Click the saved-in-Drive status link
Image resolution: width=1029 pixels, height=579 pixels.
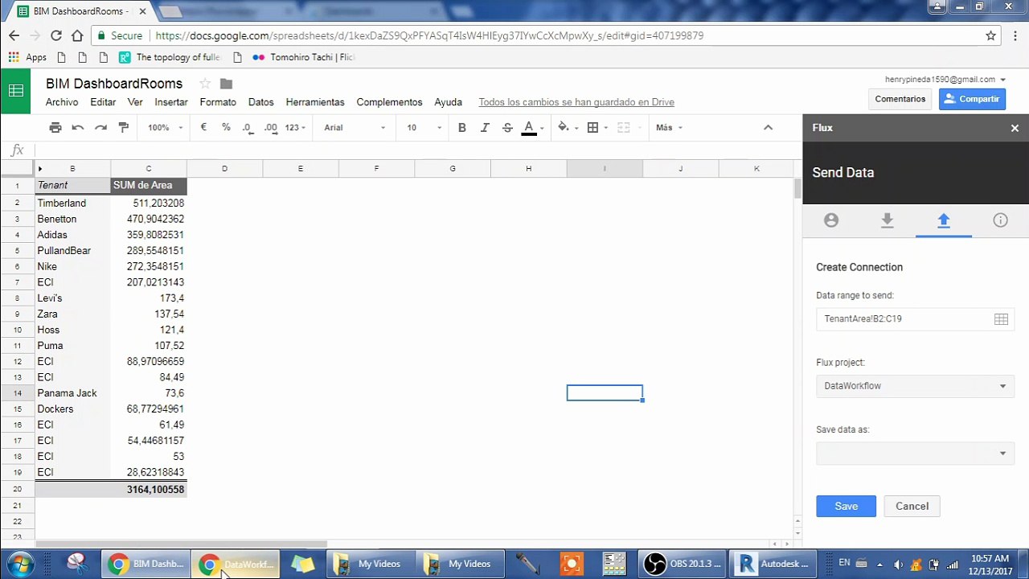point(576,102)
